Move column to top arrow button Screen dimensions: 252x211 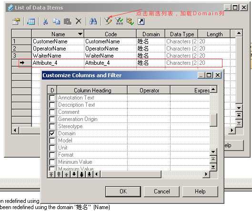pos(51,174)
